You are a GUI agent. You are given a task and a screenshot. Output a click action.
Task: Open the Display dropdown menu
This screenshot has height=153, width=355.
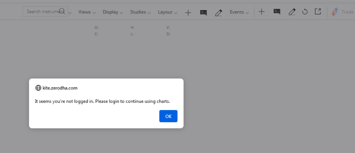tap(113, 12)
